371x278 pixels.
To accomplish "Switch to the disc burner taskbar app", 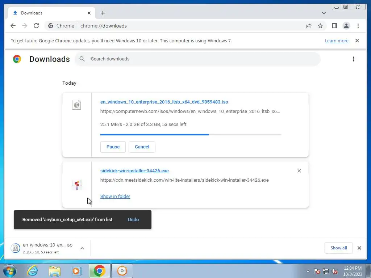I will tap(122, 271).
